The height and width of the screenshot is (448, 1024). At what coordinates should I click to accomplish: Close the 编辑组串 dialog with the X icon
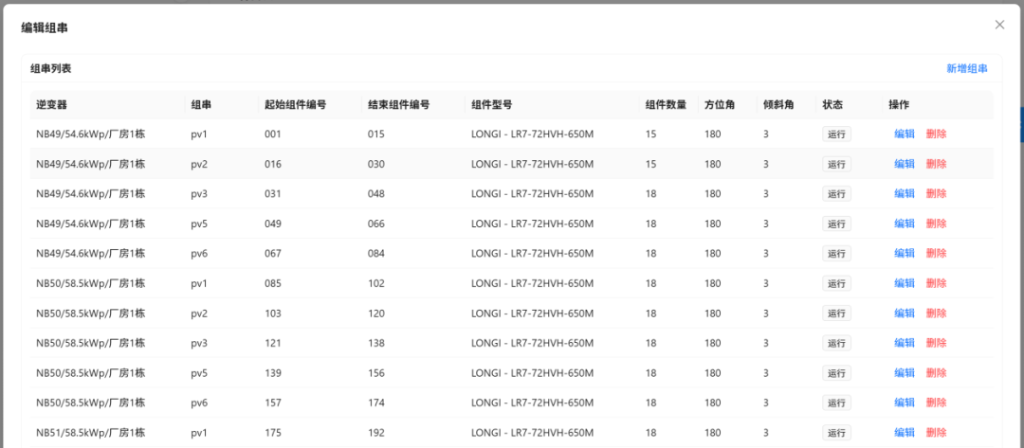pyautogui.click(x=999, y=25)
